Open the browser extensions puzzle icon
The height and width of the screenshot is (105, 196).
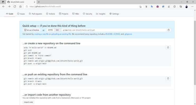[x=175, y=7]
